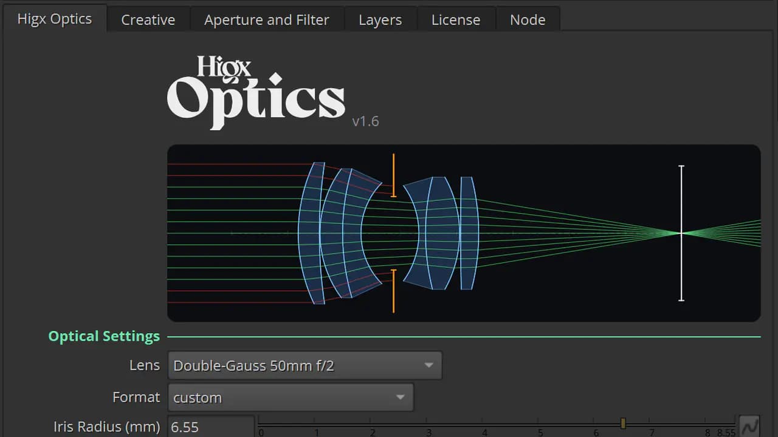Click the Higx Optics logo
This screenshot has height=437, width=778.
(x=256, y=92)
